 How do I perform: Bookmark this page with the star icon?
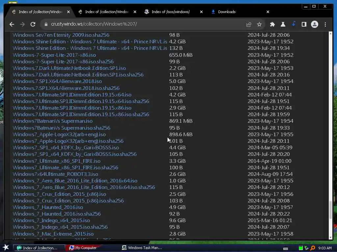click(x=259, y=24)
